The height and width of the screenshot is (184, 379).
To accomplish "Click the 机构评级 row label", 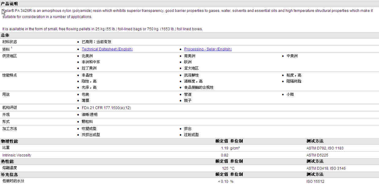I will coord(10,108).
